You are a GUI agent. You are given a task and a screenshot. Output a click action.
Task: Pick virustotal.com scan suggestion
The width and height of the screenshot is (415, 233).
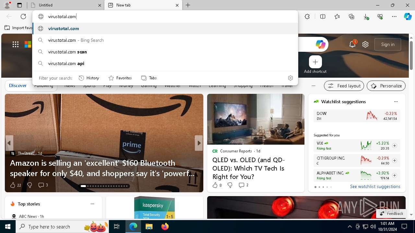(x=165, y=52)
